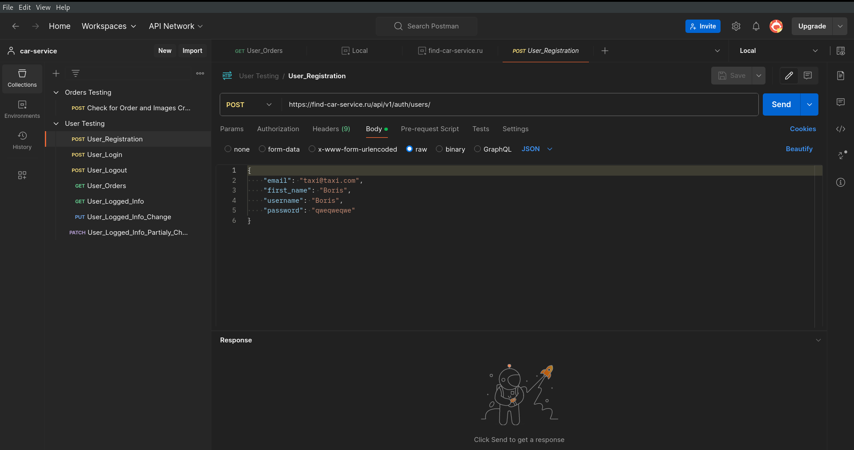Image resolution: width=854 pixels, height=450 pixels.
Task: Go back with the left arrow icon
Action: 16,26
